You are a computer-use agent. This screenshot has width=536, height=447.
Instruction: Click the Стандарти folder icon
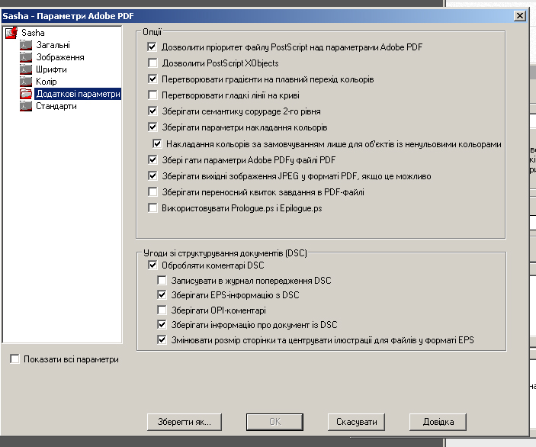point(27,106)
